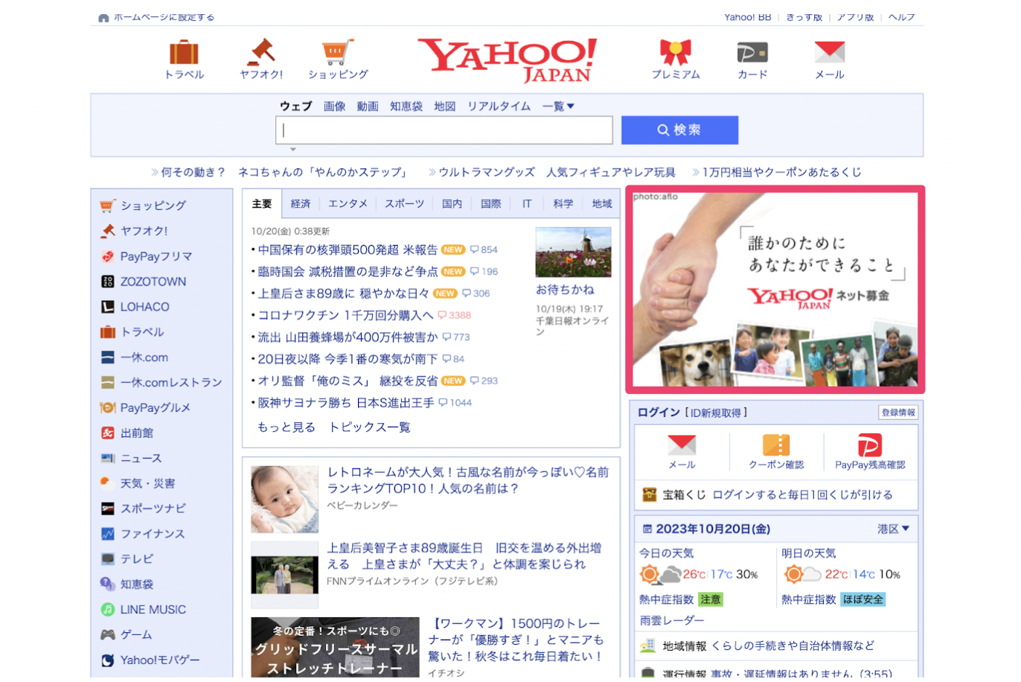Open the Mail envelope icon in header

point(830,52)
